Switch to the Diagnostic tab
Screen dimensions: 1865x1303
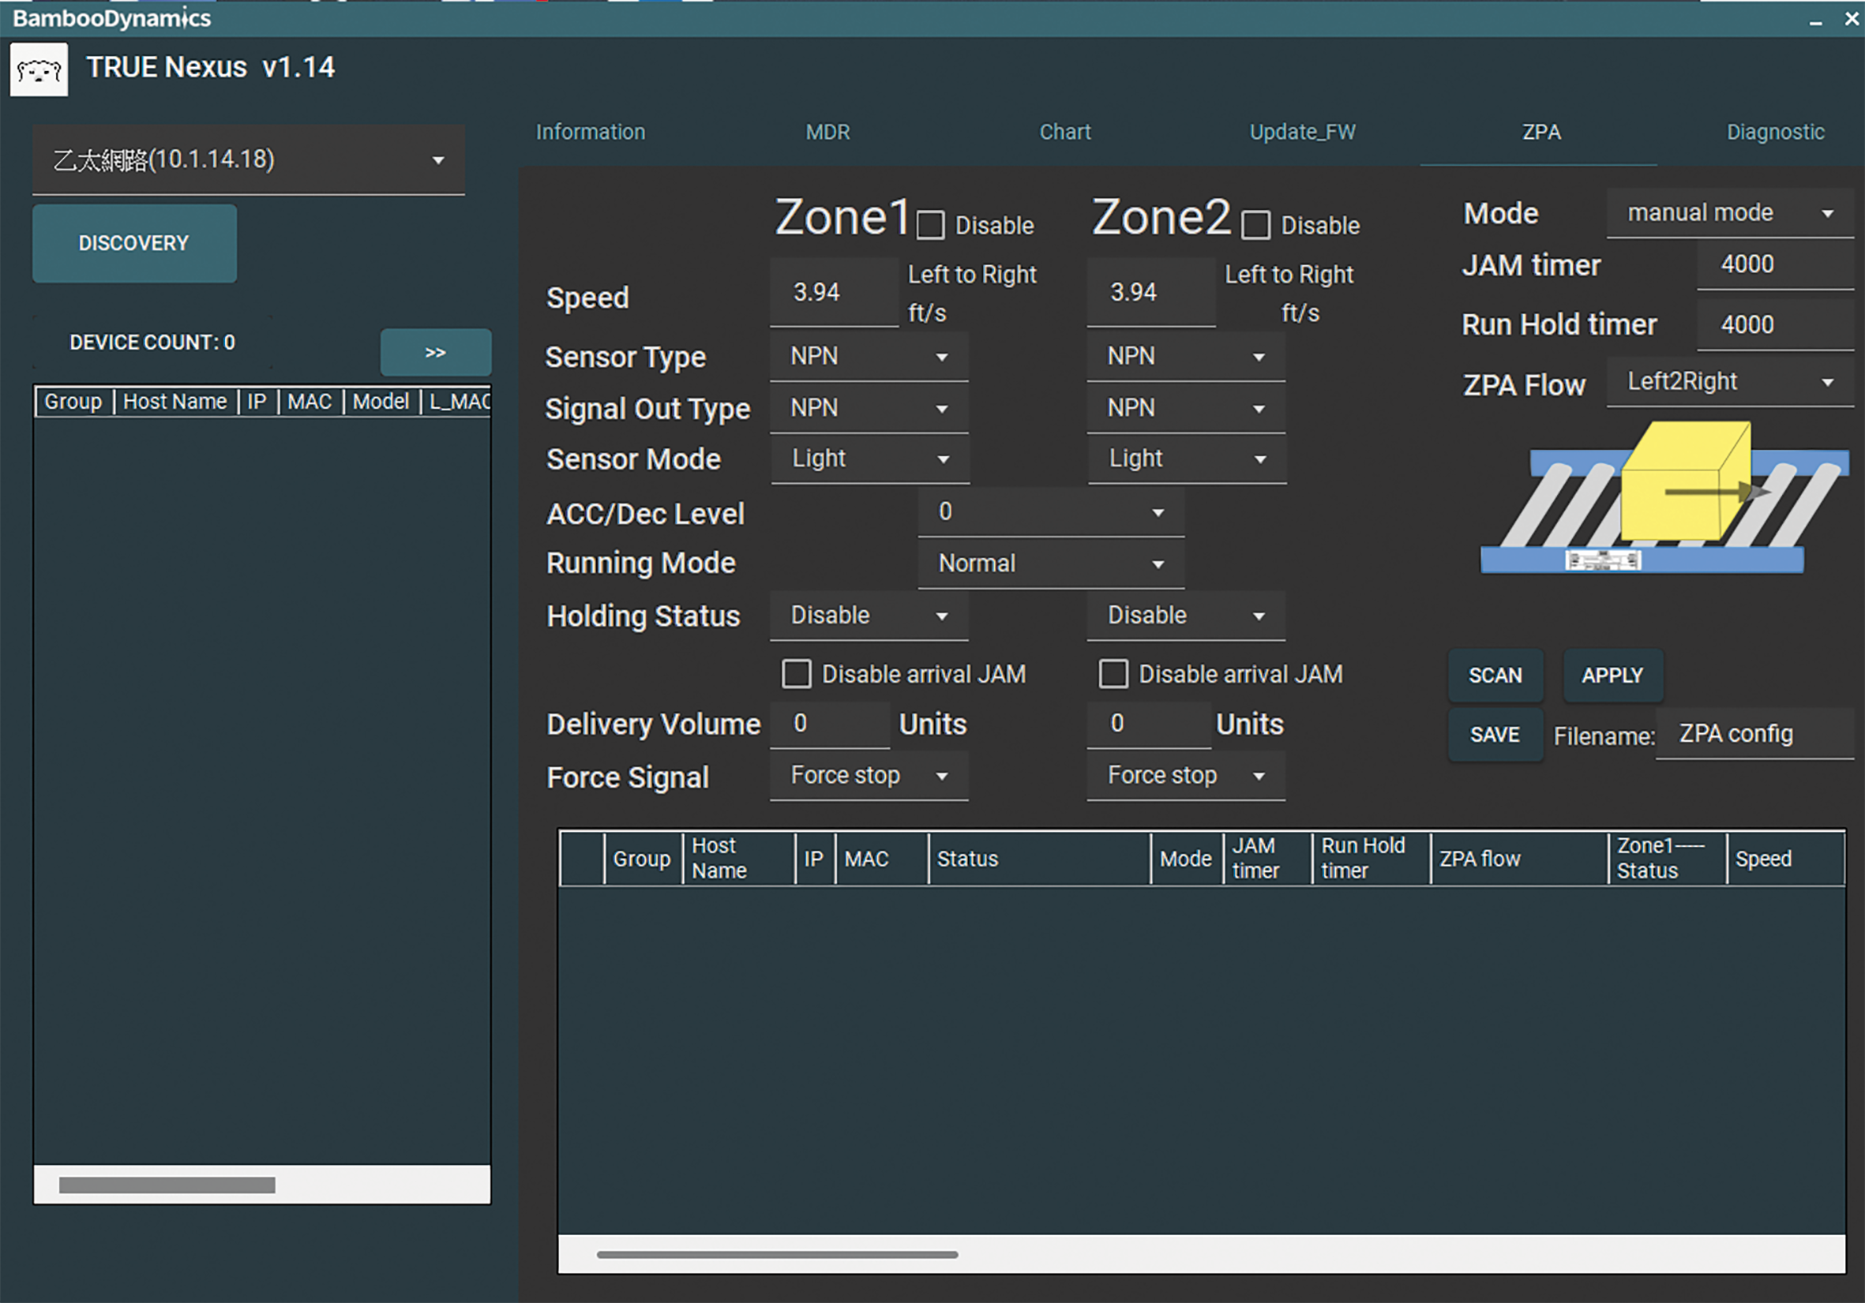tap(1776, 133)
